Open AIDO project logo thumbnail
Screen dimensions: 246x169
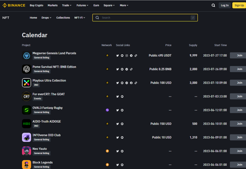pos(26,124)
